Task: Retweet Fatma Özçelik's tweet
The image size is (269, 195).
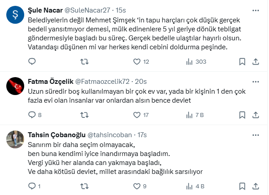Action: coord(83,115)
